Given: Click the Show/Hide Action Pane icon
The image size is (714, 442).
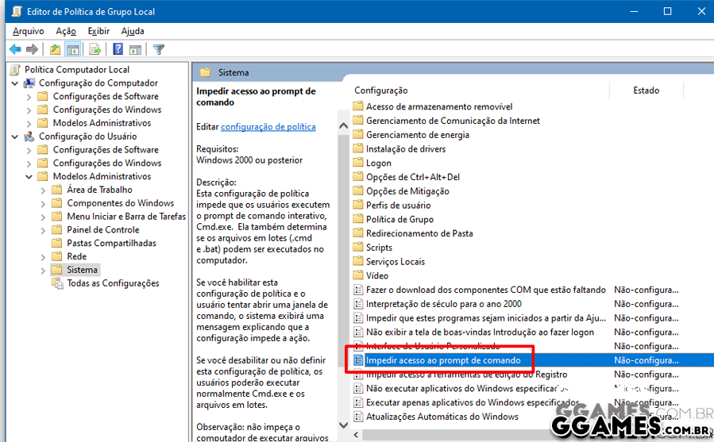Looking at the screenshot, I should 135,50.
